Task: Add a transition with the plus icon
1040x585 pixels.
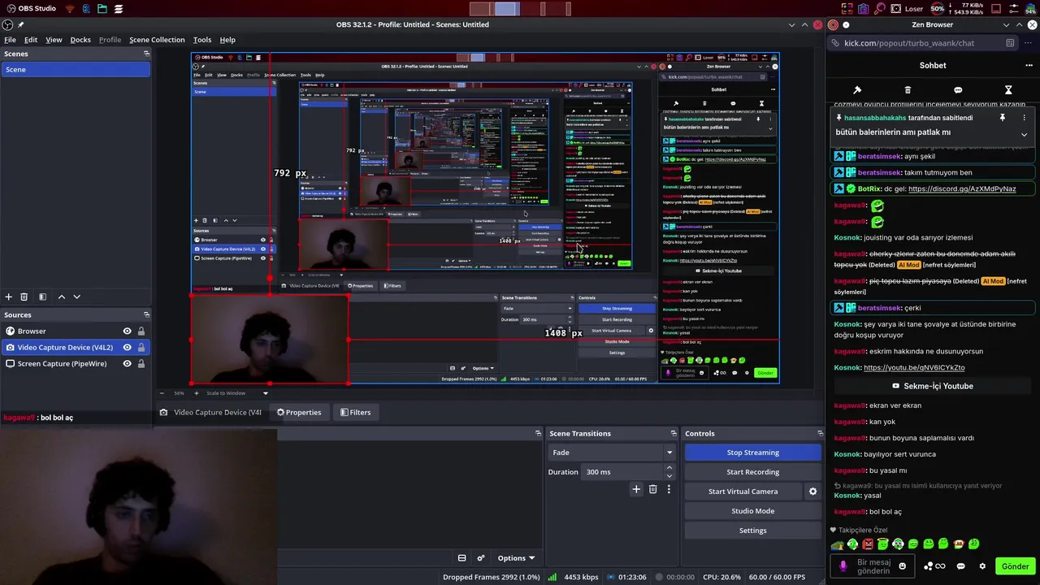Action: click(636, 489)
